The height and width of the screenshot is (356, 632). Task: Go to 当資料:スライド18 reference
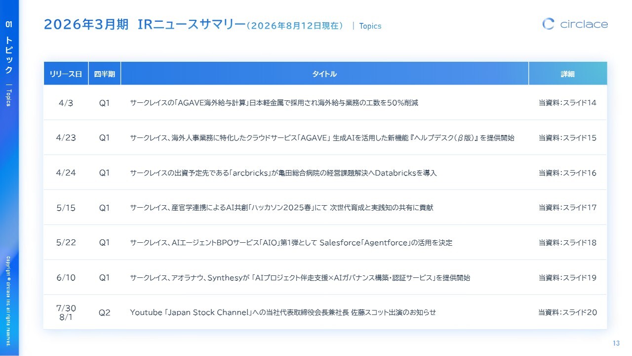(568, 243)
